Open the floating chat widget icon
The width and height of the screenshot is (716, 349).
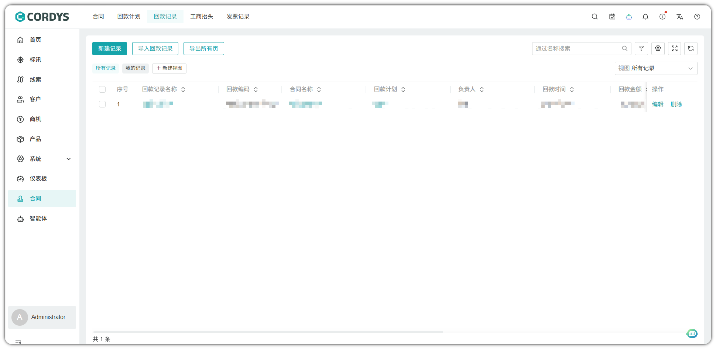coord(692,333)
